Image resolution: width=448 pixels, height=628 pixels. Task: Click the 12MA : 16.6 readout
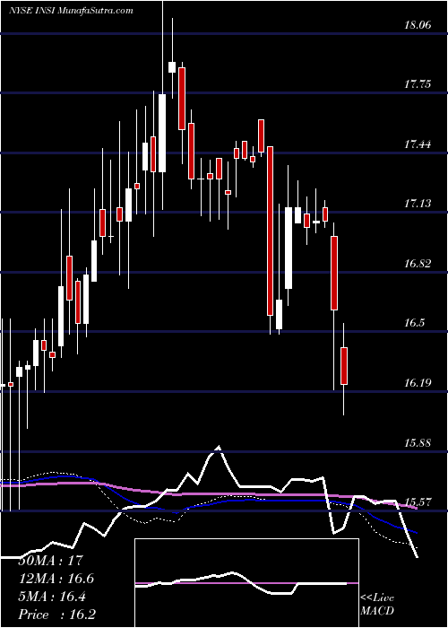coord(56,579)
